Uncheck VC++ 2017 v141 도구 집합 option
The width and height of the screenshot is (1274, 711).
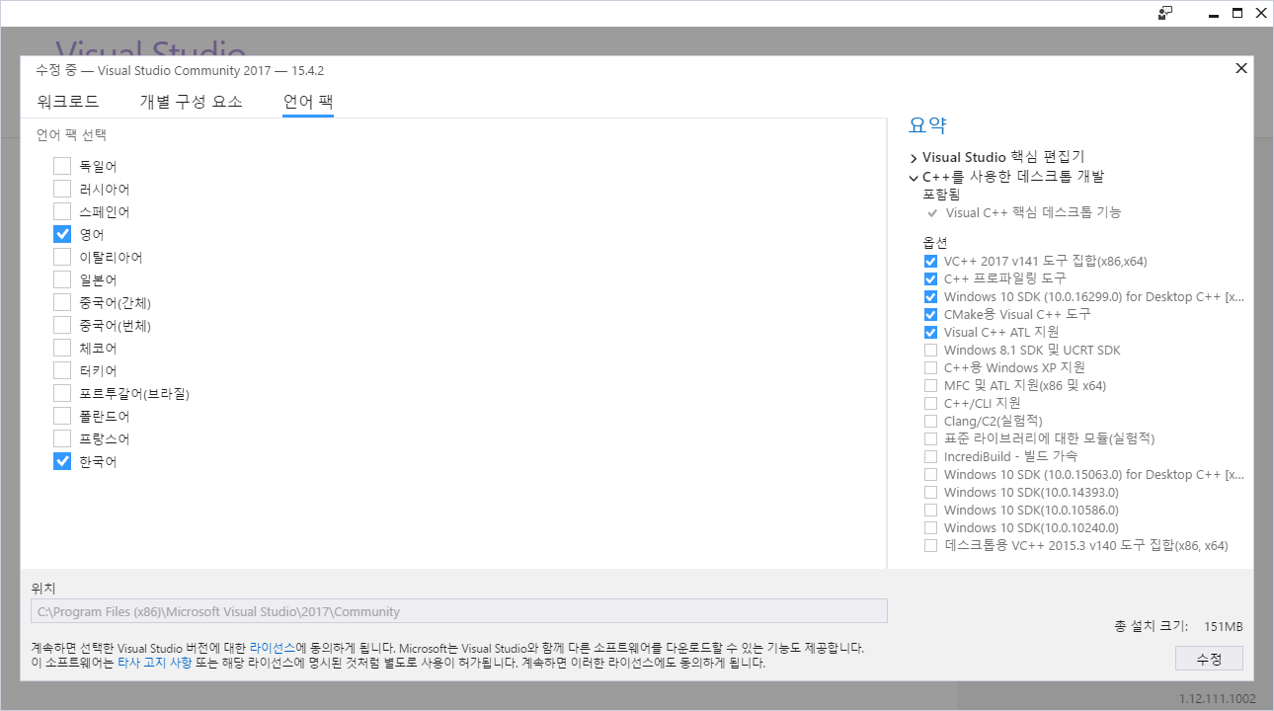point(930,262)
